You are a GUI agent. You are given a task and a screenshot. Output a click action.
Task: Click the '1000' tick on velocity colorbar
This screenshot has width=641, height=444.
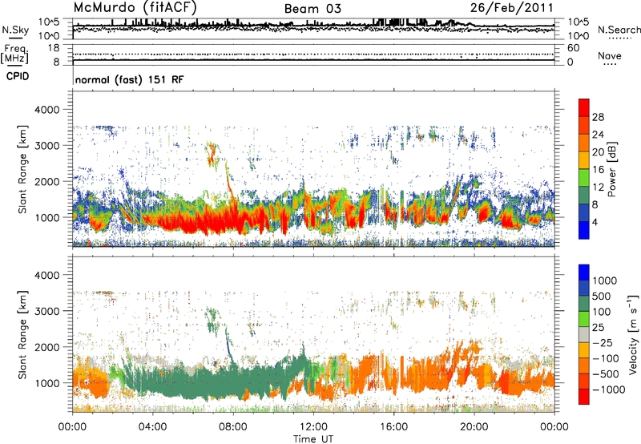[604, 281]
